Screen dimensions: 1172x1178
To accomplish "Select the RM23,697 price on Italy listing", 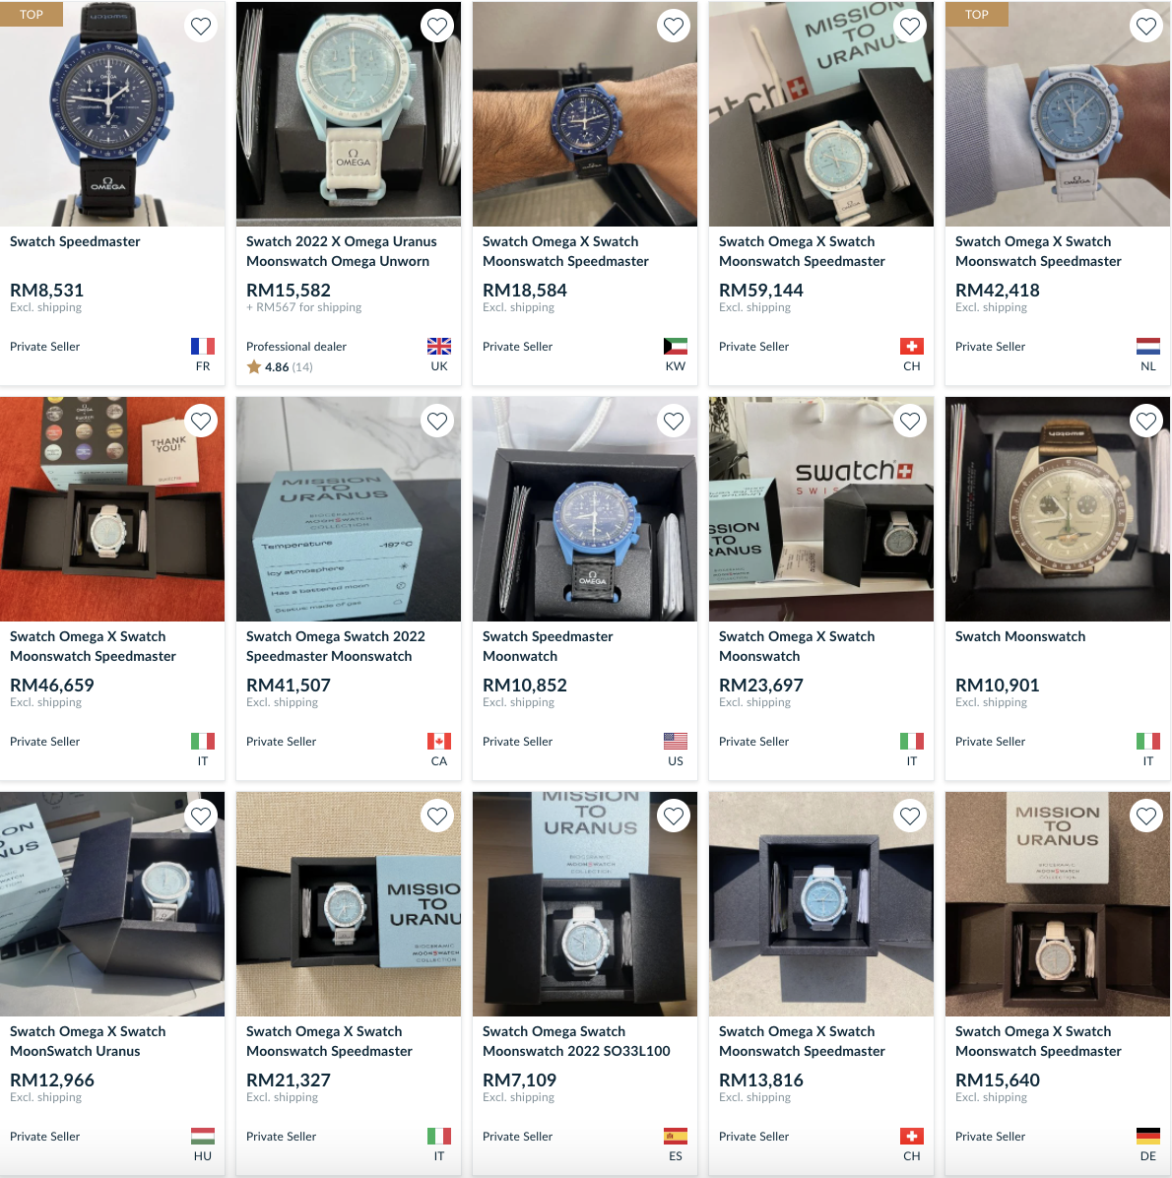I will click(x=761, y=686).
